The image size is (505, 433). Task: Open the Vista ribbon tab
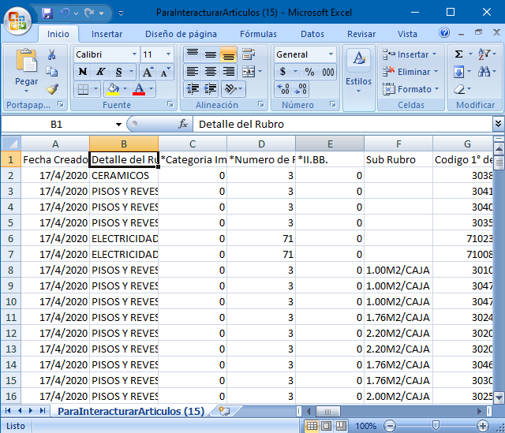[407, 34]
